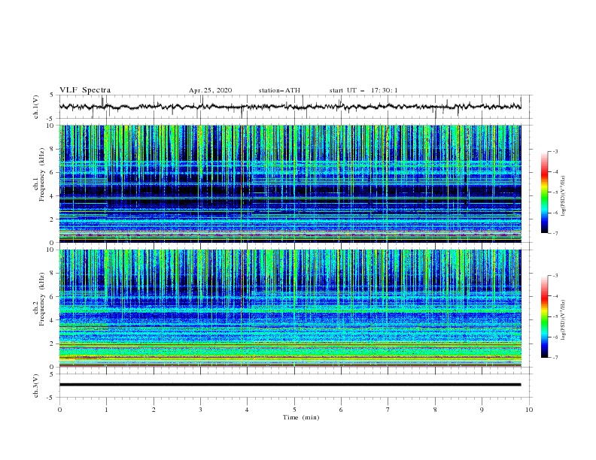Select the date text "Apr. 25, 2020"
The width and height of the screenshot is (596, 460).
(x=210, y=90)
